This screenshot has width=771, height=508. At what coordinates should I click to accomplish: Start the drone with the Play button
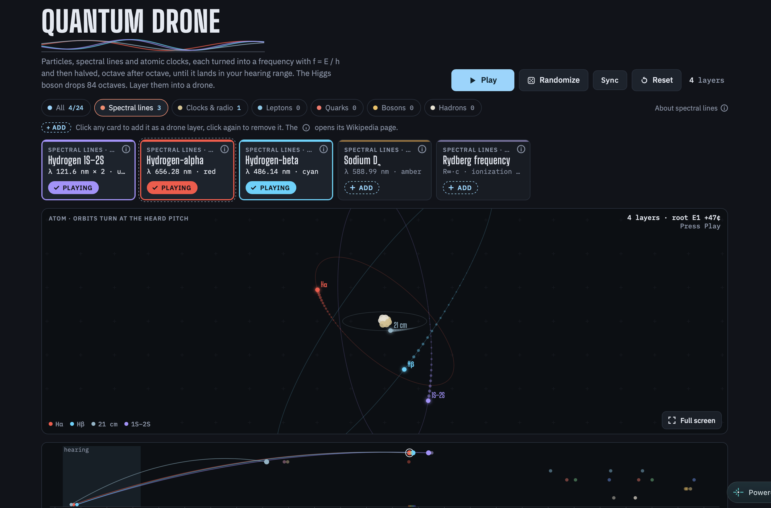483,80
